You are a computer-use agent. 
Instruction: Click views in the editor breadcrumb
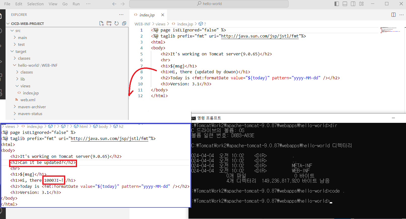(x=160, y=24)
